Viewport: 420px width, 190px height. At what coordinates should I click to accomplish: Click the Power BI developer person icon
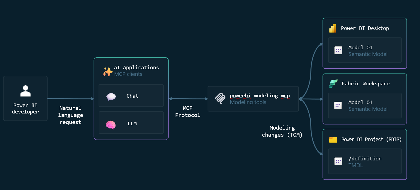click(x=25, y=91)
